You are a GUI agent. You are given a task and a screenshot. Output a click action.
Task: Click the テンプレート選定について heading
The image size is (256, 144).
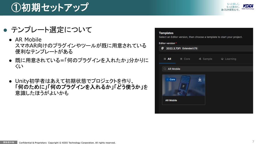click(51, 30)
